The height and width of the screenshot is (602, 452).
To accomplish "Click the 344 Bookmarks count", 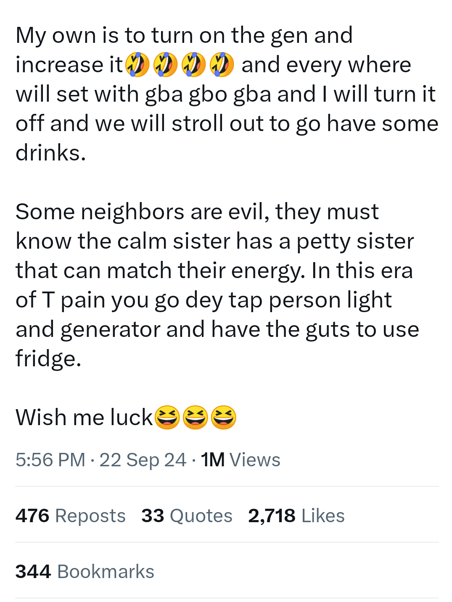I will 85,571.
